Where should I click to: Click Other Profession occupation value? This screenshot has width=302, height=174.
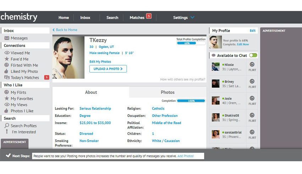[165, 116]
